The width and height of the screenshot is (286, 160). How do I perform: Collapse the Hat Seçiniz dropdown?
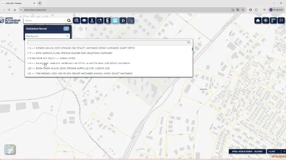67,36
